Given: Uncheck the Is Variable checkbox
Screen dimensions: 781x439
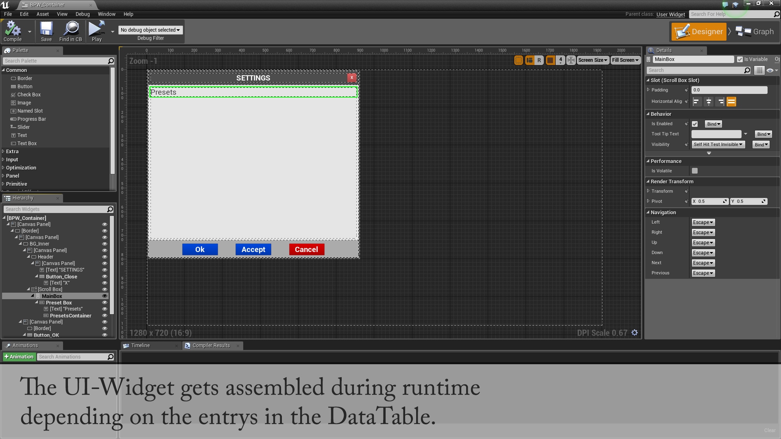Looking at the screenshot, I should (x=740, y=59).
